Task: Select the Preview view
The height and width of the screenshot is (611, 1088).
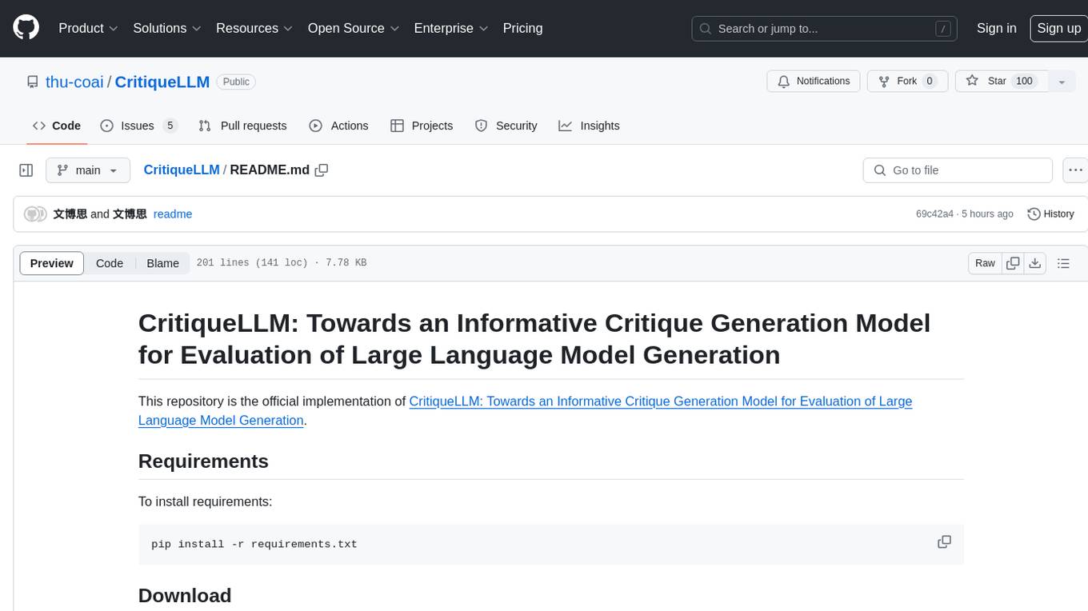Action: (52, 263)
